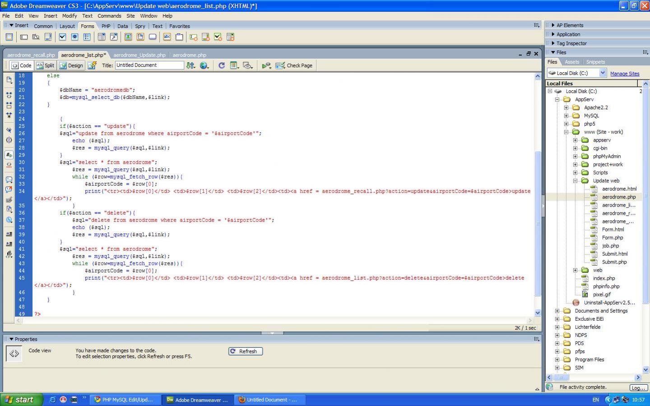Open Local Disk (C:) site dropdown
Image resolution: width=650 pixels, height=406 pixels.
click(603, 73)
